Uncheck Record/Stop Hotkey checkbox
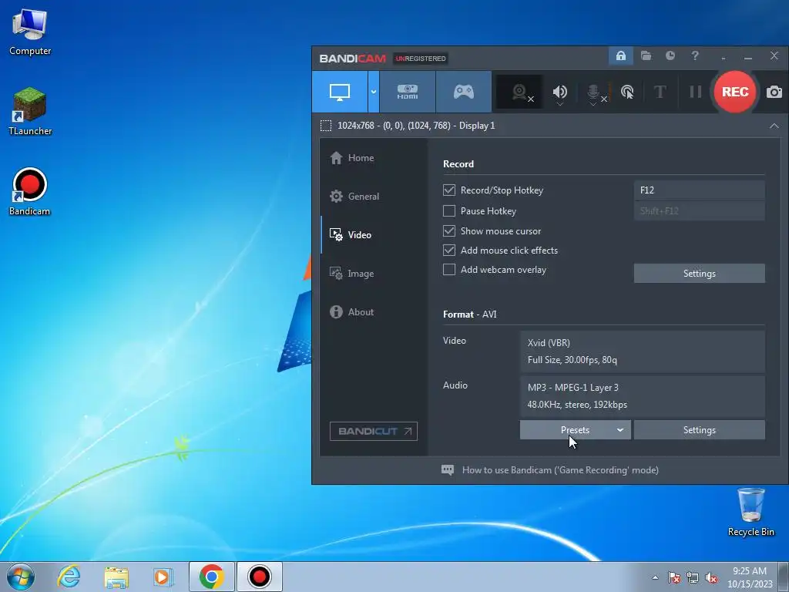 (x=449, y=190)
